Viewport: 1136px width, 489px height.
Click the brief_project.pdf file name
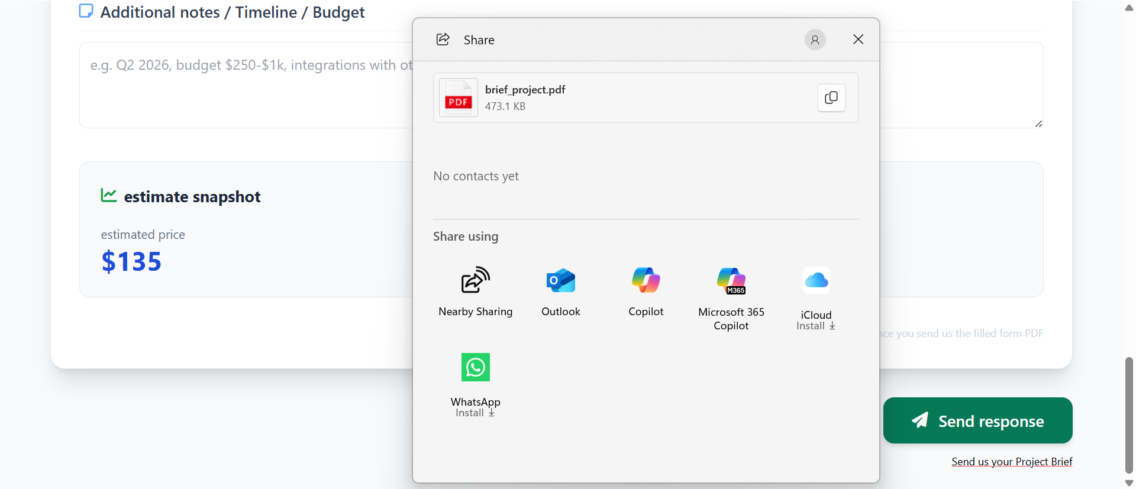tap(525, 90)
